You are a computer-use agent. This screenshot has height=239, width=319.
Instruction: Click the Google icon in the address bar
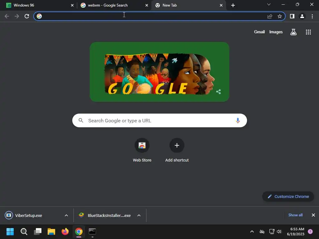(x=39, y=16)
